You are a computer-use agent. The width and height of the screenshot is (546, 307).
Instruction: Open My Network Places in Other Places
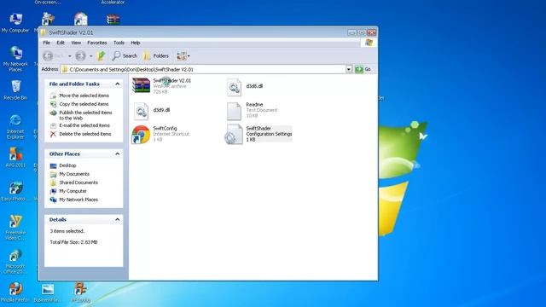78,200
